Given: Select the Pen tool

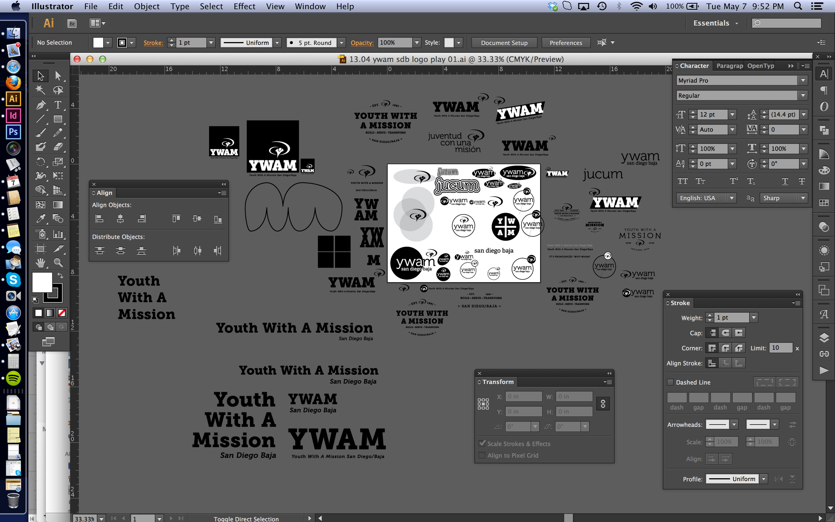Looking at the screenshot, I should point(40,105).
